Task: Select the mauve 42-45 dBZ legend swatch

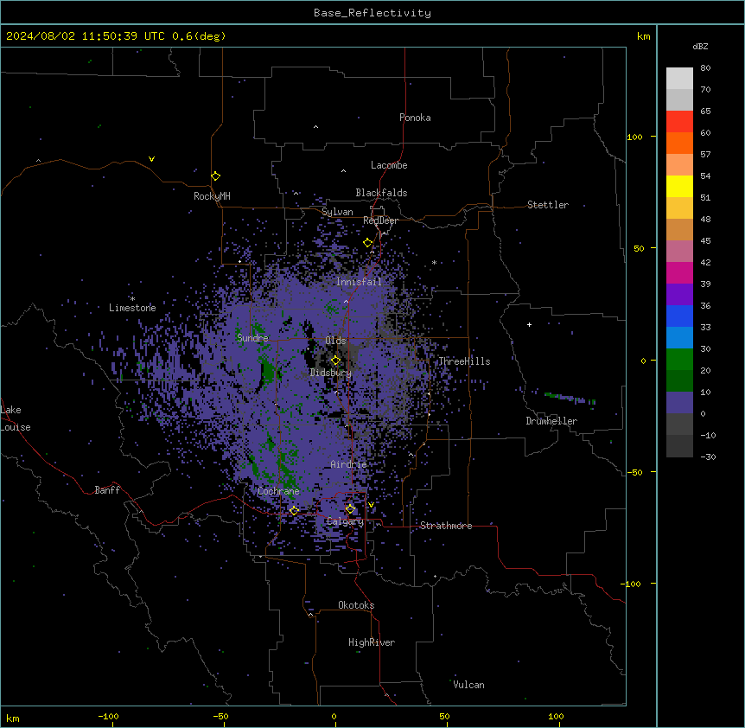Action: click(x=679, y=251)
